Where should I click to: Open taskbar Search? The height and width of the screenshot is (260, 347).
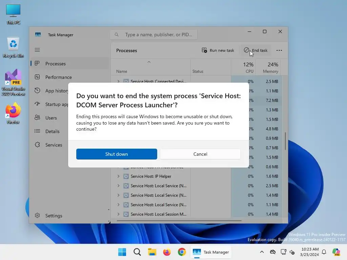pos(137,252)
